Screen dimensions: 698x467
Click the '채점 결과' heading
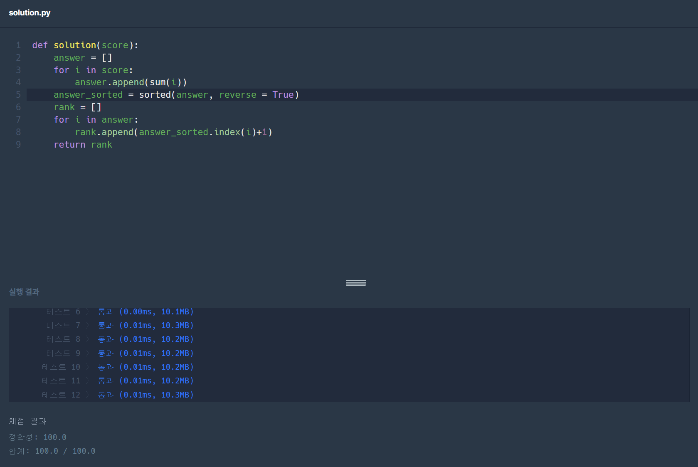tap(27, 421)
